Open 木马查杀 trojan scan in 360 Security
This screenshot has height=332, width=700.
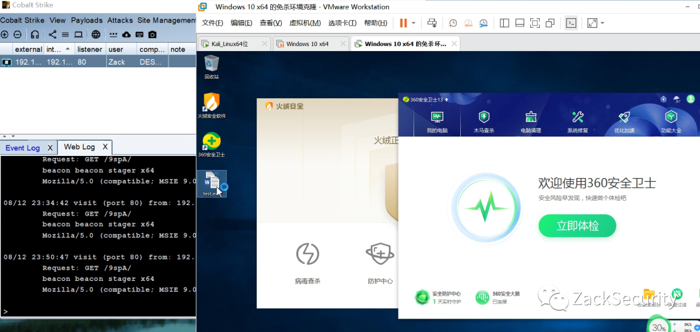pyautogui.click(x=484, y=122)
